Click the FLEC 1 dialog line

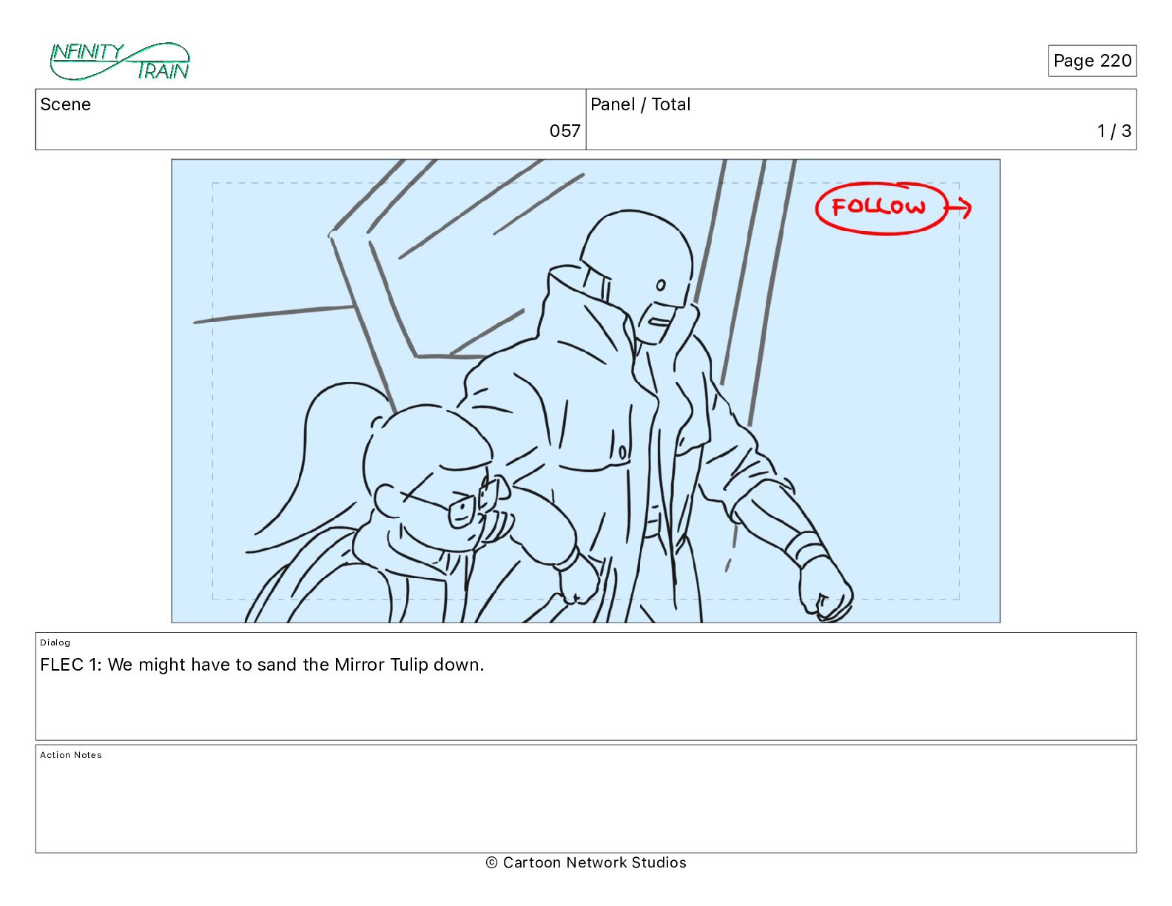262,665
